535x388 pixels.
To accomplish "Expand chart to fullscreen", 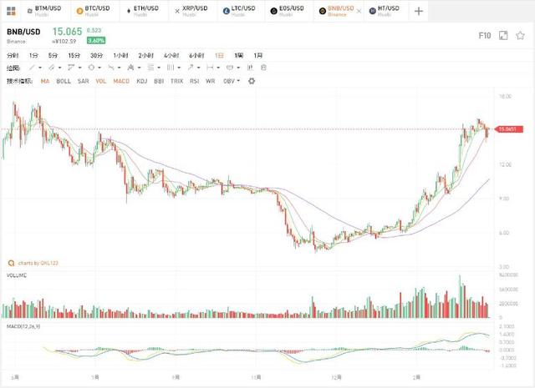I will click(503, 35).
